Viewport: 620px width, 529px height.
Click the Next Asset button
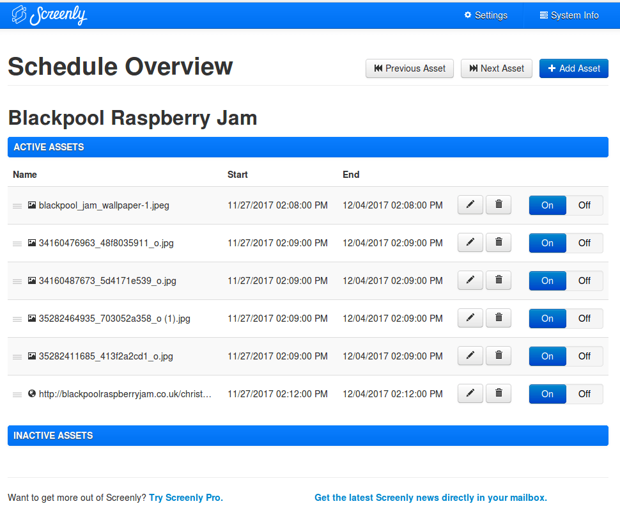pos(496,68)
